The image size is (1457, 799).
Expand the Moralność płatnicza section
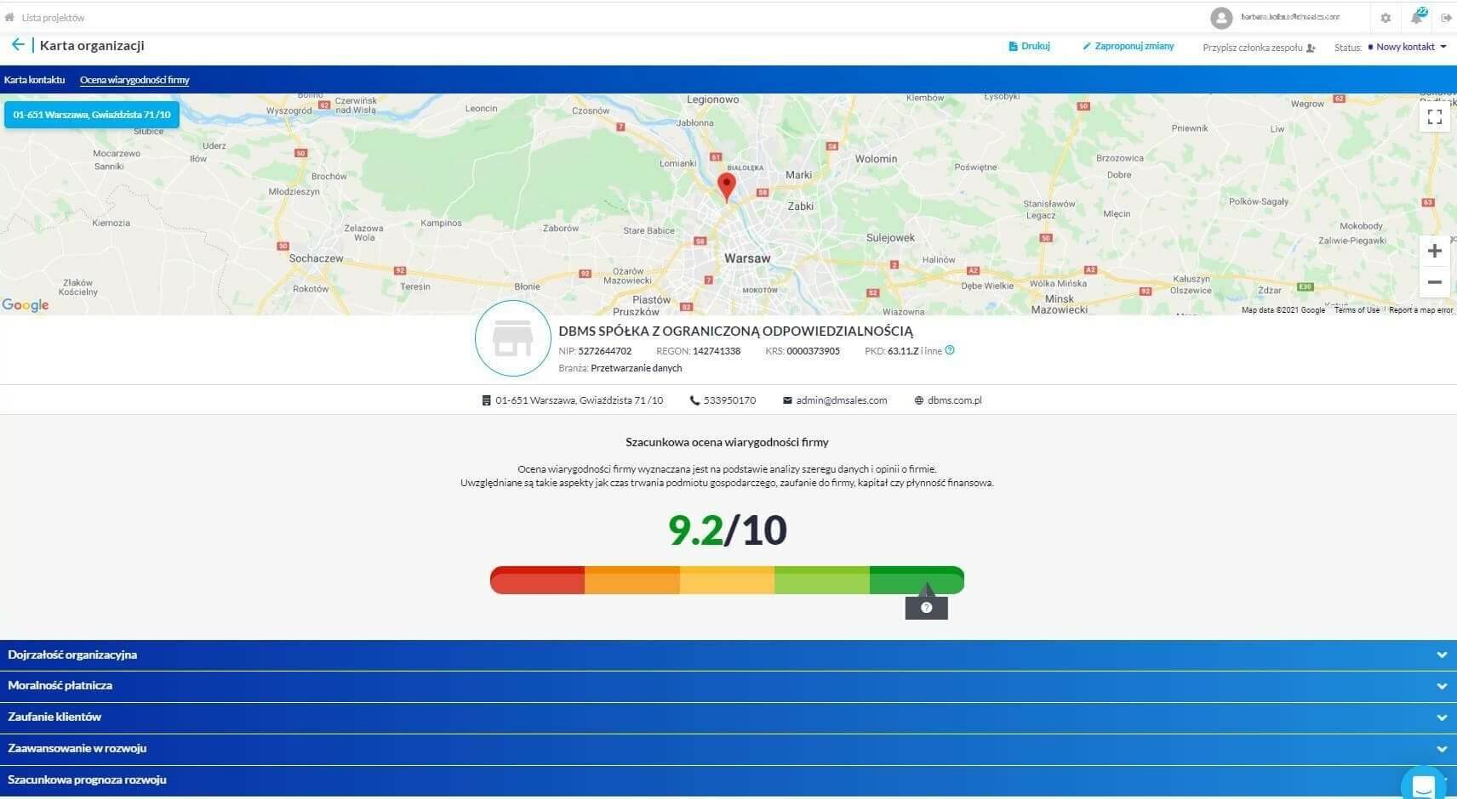728,686
